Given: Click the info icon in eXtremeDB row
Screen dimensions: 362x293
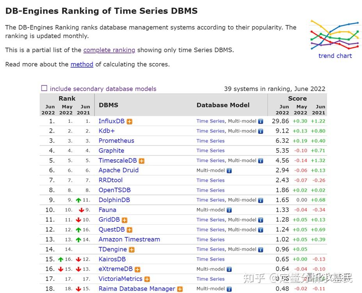Looking at the screenshot, I should coord(229,270).
